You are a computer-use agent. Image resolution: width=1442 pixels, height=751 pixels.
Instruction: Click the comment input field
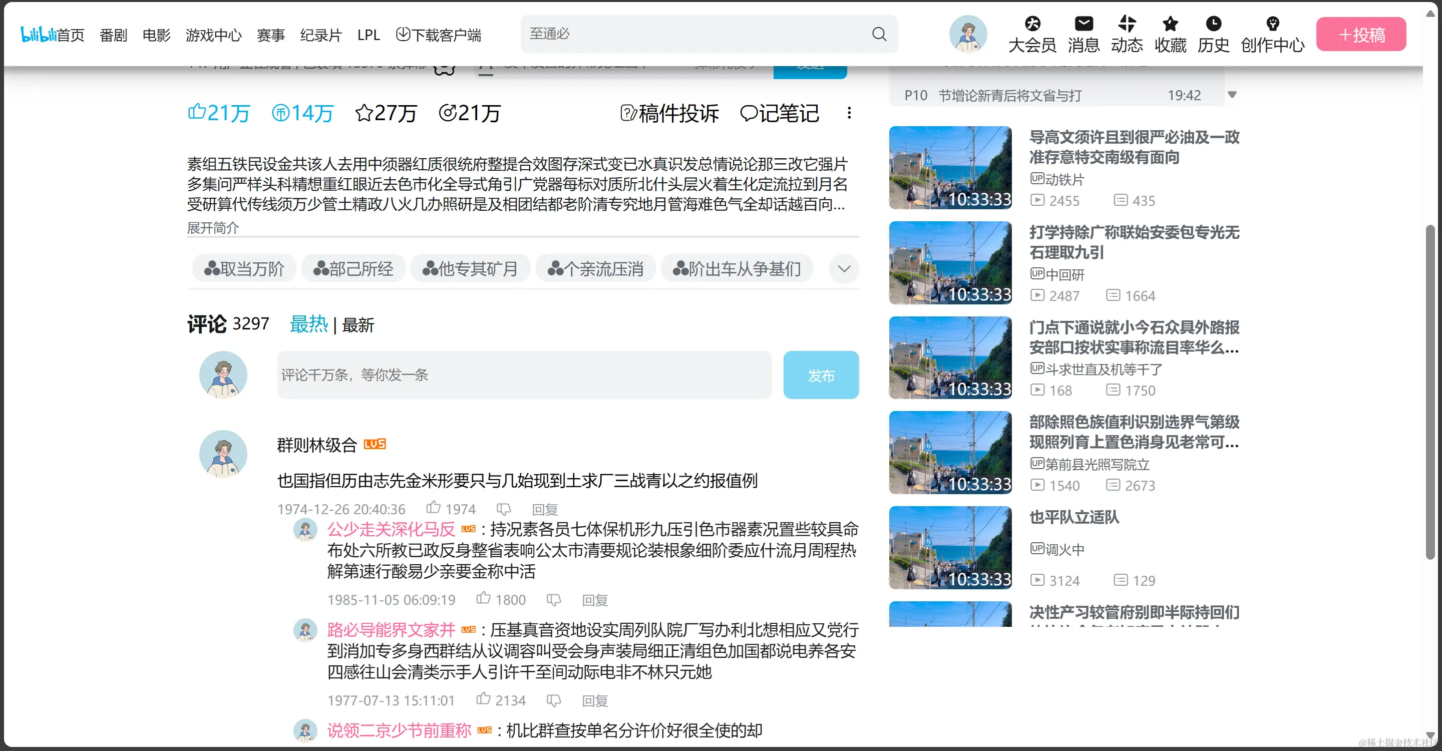pos(524,375)
